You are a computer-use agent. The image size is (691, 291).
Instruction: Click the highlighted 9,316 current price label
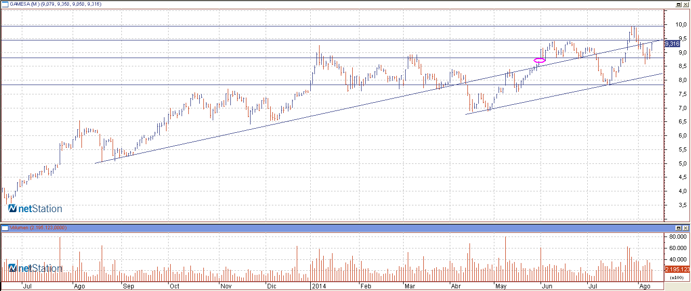point(672,44)
